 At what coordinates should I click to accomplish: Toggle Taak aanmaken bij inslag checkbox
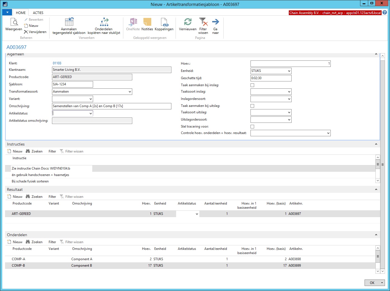252,85
